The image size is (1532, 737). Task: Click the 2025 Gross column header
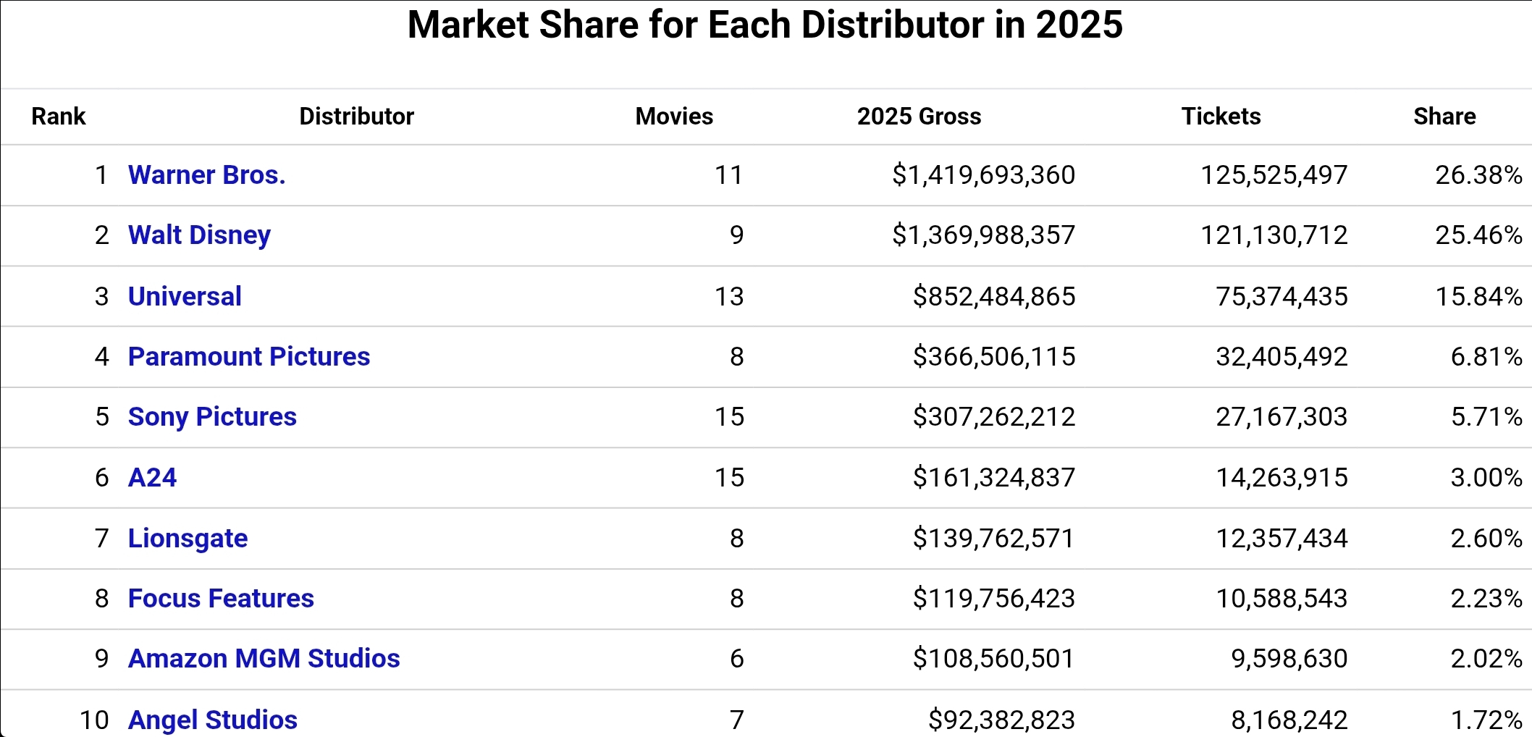[x=919, y=117]
